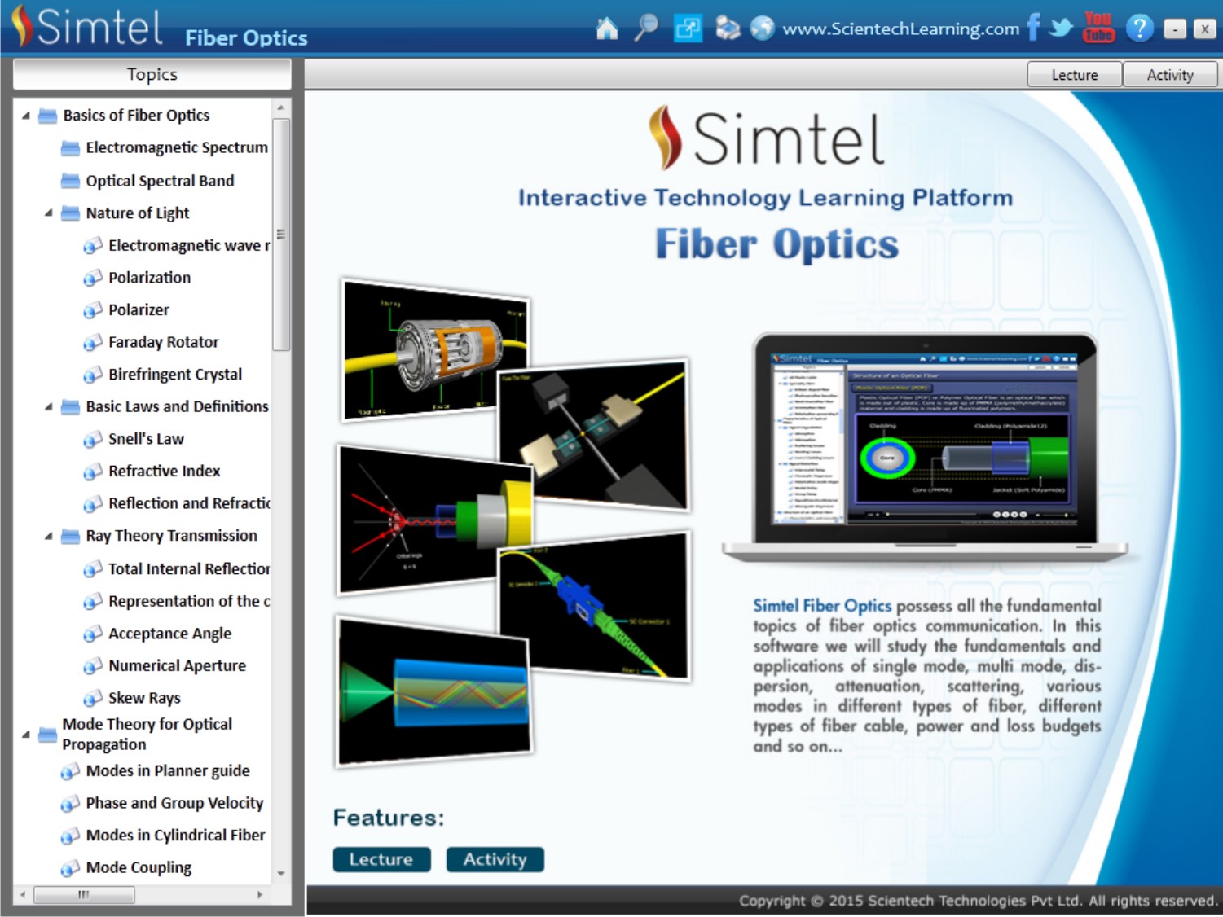Click page icon beside Skew Rays
1223x917 pixels.
click(x=93, y=699)
